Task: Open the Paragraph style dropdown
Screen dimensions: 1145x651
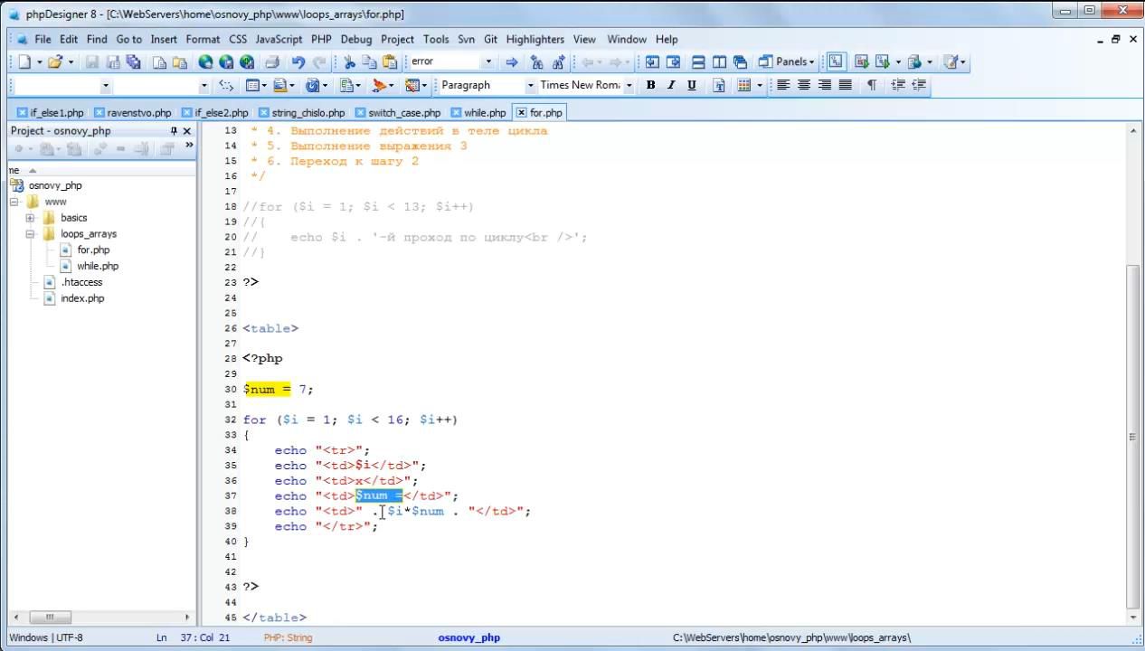Action: pyautogui.click(x=531, y=85)
